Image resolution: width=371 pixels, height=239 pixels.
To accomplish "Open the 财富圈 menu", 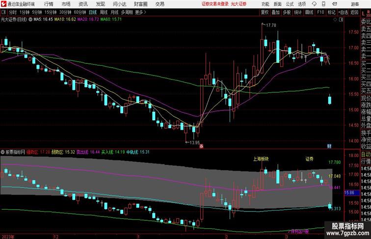I will pos(140,4).
